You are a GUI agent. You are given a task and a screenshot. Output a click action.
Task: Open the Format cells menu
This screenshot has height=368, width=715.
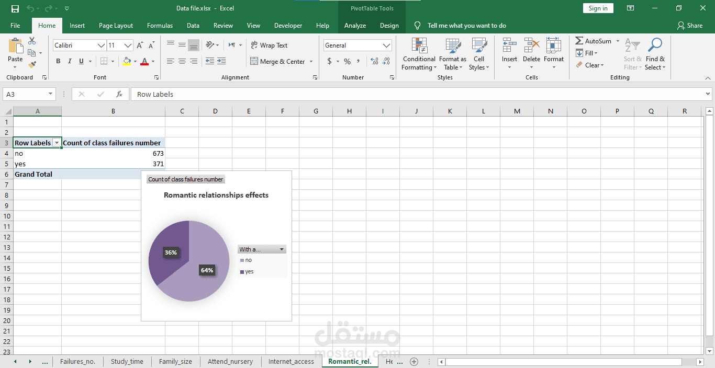tap(554, 54)
